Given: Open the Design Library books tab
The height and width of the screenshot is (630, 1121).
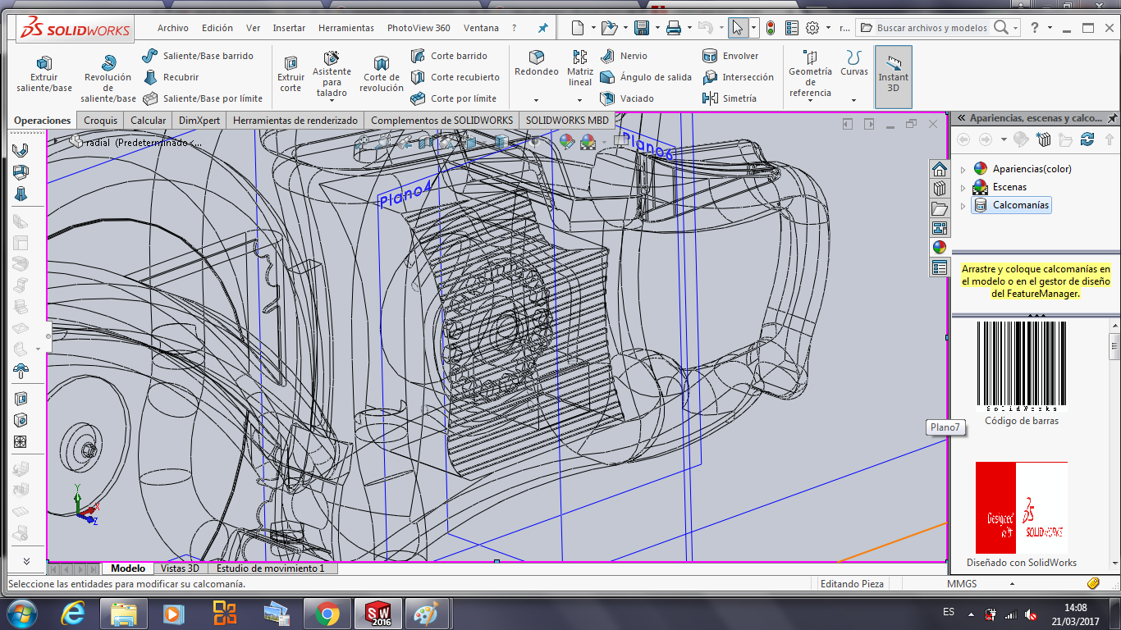Looking at the screenshot, I should point(940,189).
